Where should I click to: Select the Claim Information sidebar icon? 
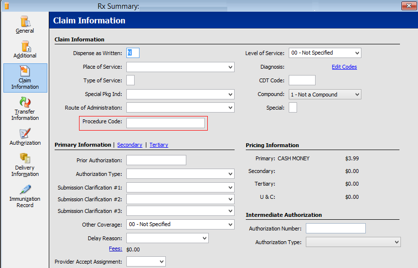tap(25, 71)
